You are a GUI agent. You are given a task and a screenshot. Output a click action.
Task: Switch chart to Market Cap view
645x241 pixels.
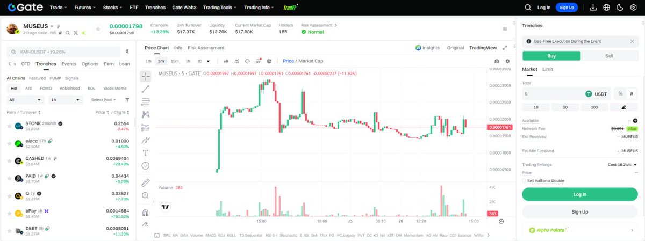point(311,61)
